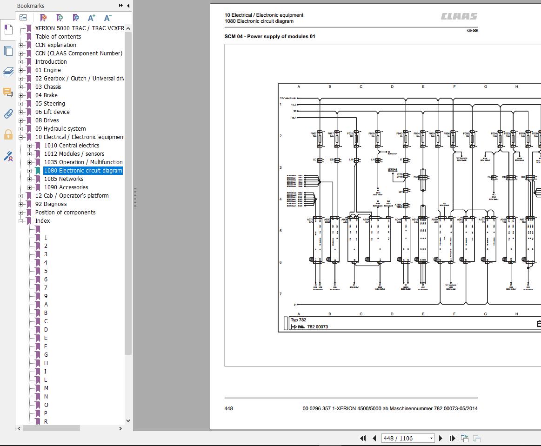Open the page number dropdown
This screenshot has width=541, height=446.
tap(431, 438)
